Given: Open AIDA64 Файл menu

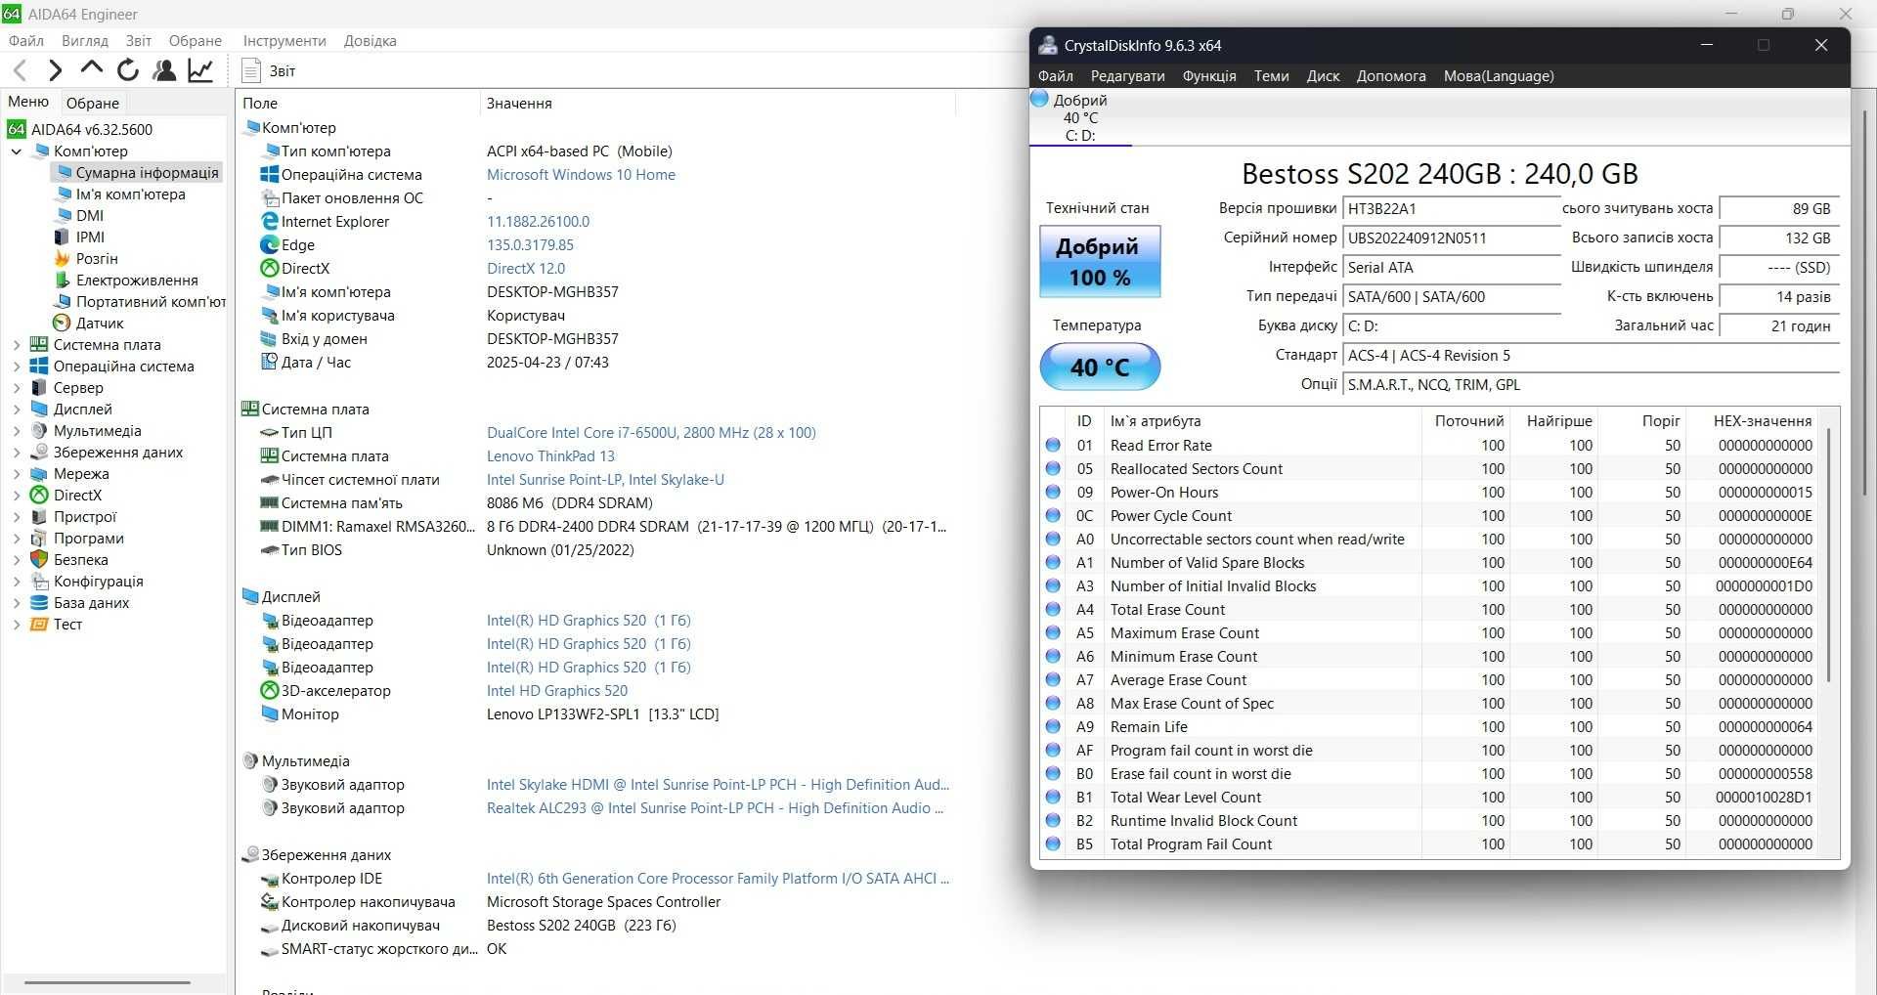Looking at the screenshot, I should (26, 41).
